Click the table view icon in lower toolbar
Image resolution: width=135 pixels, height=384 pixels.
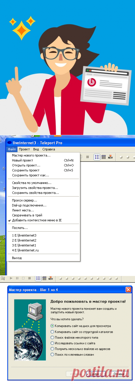pyautogui.click(x=44, y=278)
